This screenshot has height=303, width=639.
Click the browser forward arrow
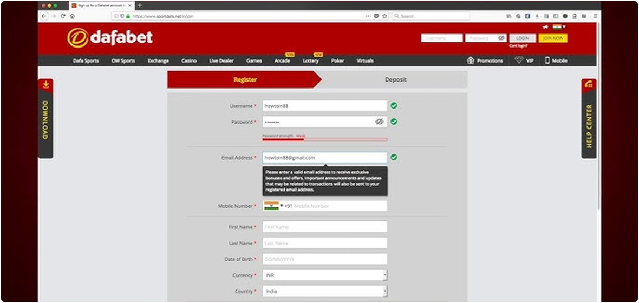(54, 16)
